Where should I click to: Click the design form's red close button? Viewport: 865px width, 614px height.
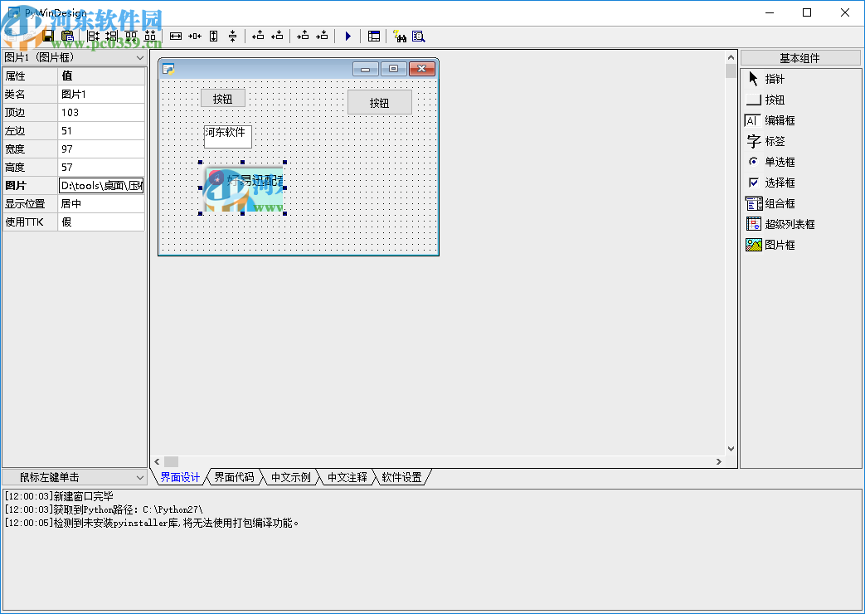pyautogui.click(x=422, y=69)
